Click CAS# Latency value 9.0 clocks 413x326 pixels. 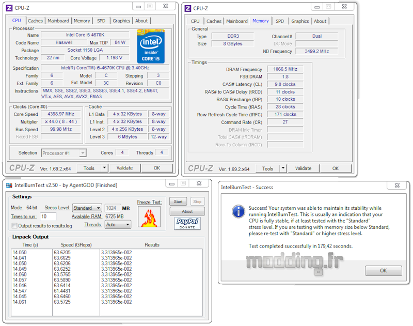click(285, 84)
